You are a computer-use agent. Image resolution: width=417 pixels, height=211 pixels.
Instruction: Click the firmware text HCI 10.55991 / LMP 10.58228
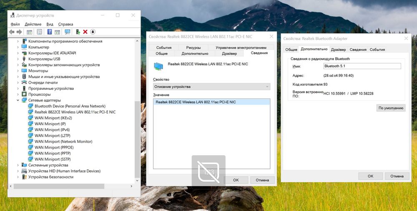click(x=348, y=93)
